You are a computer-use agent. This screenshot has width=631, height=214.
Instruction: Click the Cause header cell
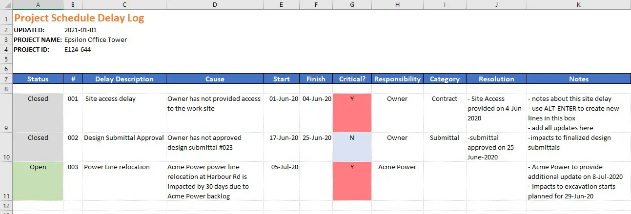tap(215, 79)
